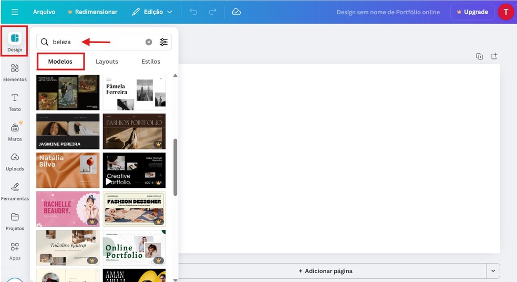Select the Design sidebar panel
Image resolution: width=517 pixels, height=282 pixels.
(15, 42)
